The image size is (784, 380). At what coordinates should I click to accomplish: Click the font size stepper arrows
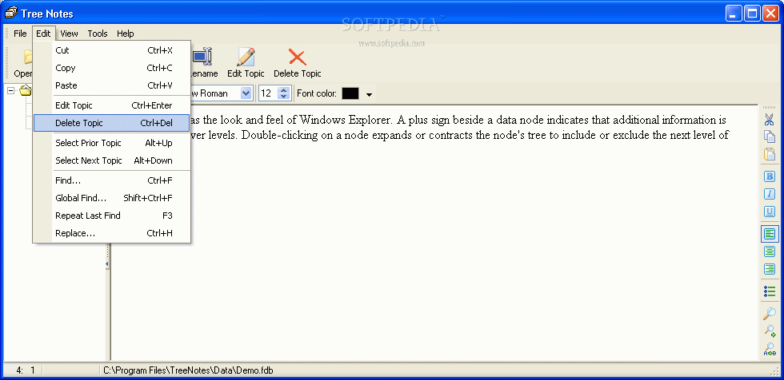tap(283, 93)
